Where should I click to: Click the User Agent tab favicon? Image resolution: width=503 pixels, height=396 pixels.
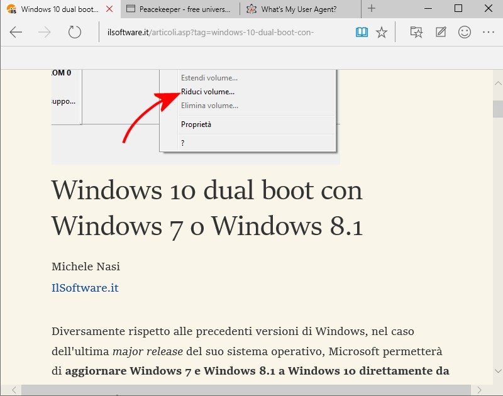click(x=251, y=9)
